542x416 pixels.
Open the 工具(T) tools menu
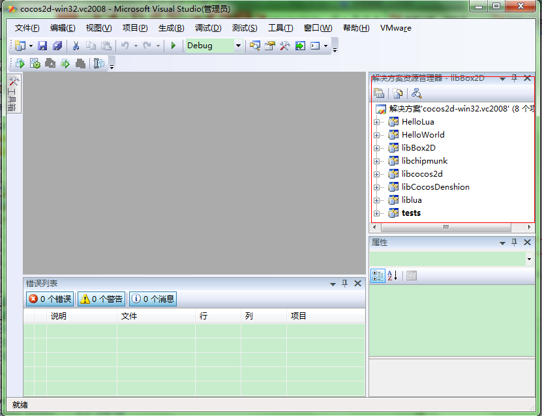click(280, 28)
